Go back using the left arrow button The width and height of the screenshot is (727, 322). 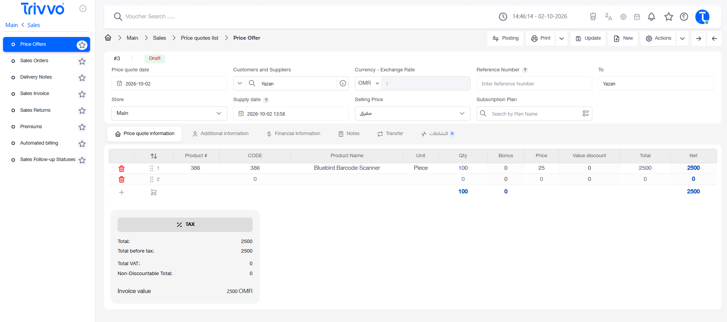tap(714, 39)
